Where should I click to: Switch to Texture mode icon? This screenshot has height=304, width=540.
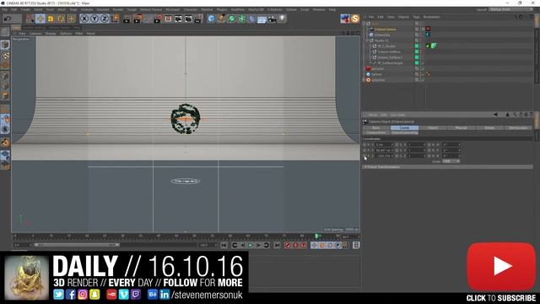point(5,55)
